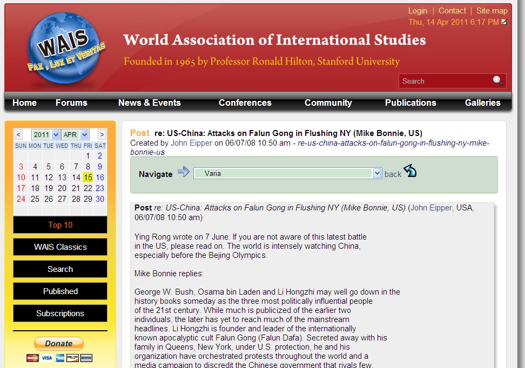Click the back arrow icon

pyautogui.click(x=410, y=172)
